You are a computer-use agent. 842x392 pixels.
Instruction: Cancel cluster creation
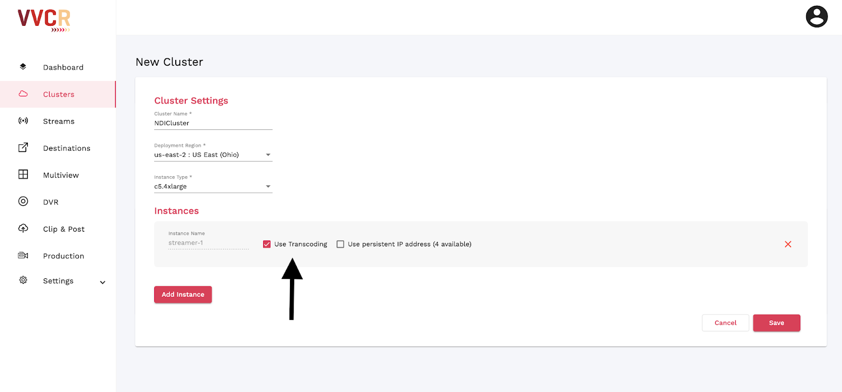(725, 323)
